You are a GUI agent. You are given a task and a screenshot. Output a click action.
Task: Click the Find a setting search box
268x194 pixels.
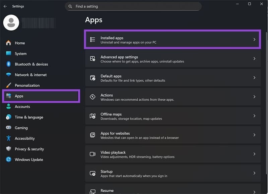133,6
